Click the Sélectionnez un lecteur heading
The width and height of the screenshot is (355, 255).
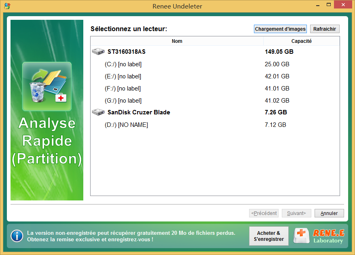tap(129, 29)
